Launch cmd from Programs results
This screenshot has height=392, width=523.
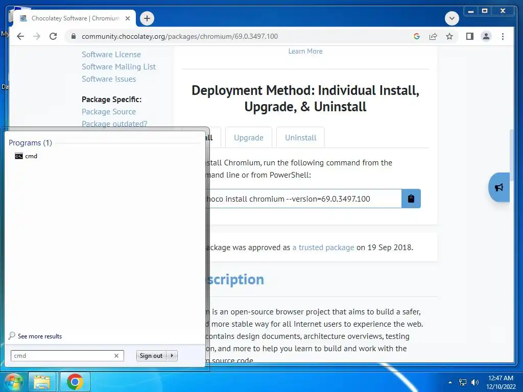(26, 156)
